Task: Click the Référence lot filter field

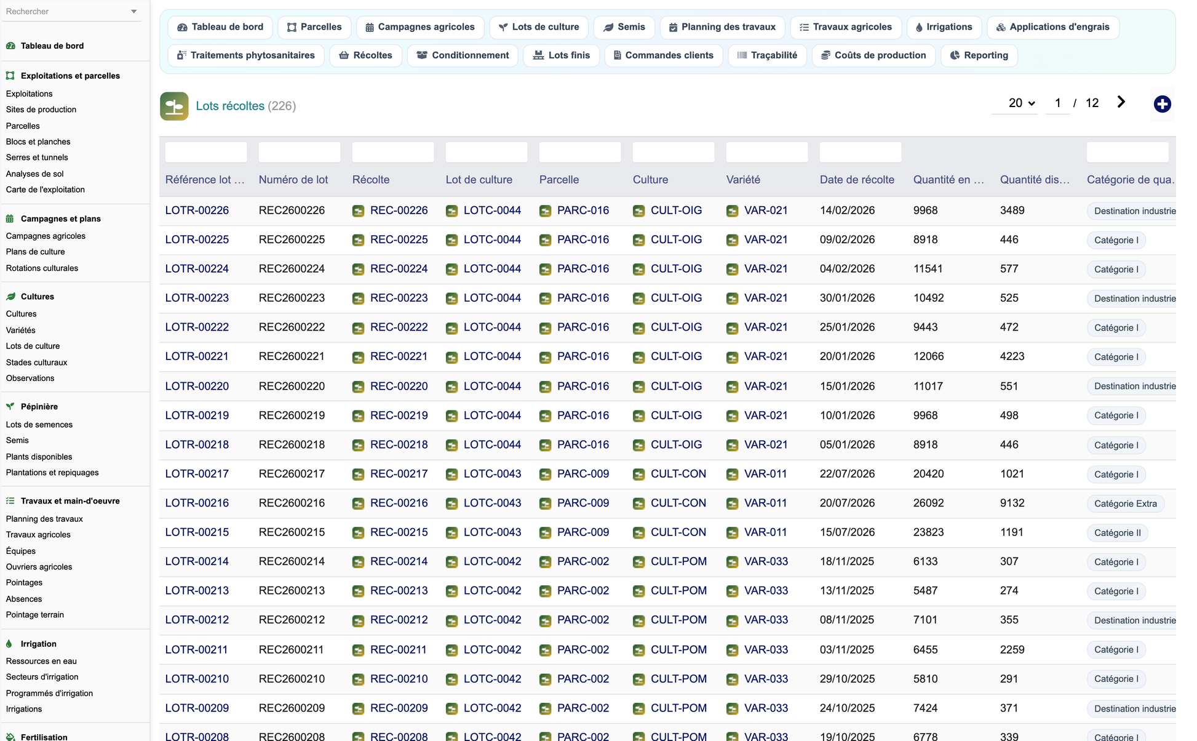Action: (x=206, y=152)
